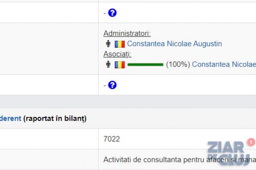Open administrator Constantea Nicolae Augustin's profile link
This screenshot has width=256, height=170.
pyautogui.click(x=174, y=44)
